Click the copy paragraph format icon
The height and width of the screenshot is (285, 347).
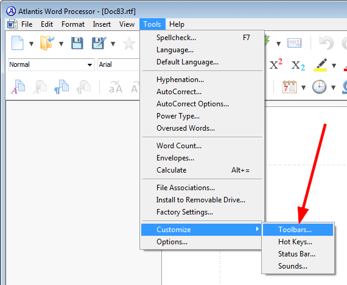pos(61,87)
